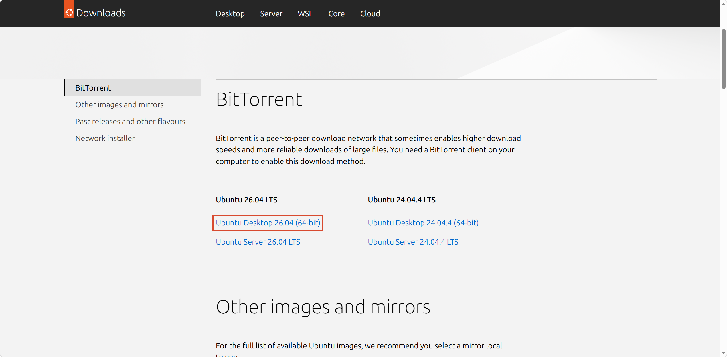
Task: Download Ubuntu Desktop 24.04.4 (64-bit) torrent
Action: click(423, 223)
